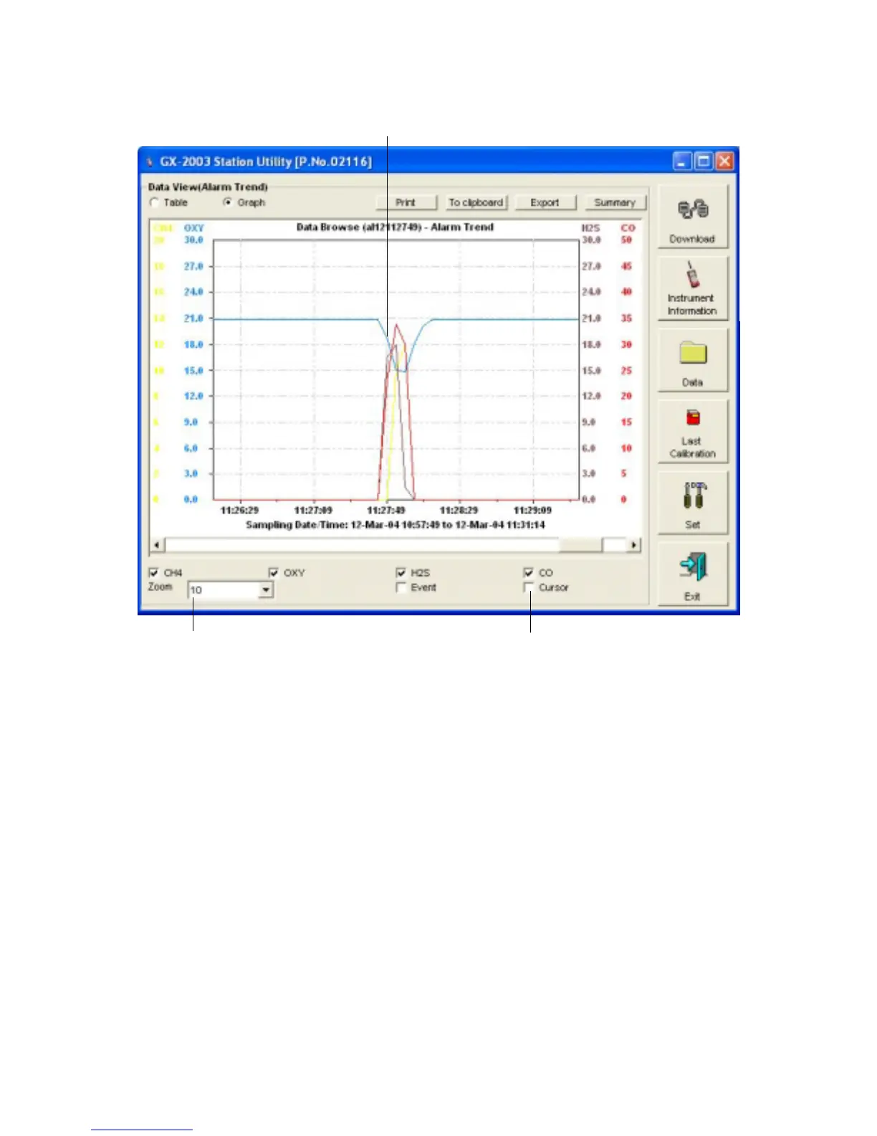Click the 11:27:09 time axis label
877x1136 pixels.
coord(313,511)
